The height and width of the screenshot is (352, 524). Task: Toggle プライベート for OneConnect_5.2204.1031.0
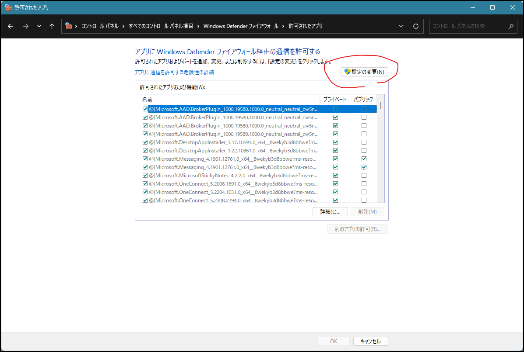[335, 192]
